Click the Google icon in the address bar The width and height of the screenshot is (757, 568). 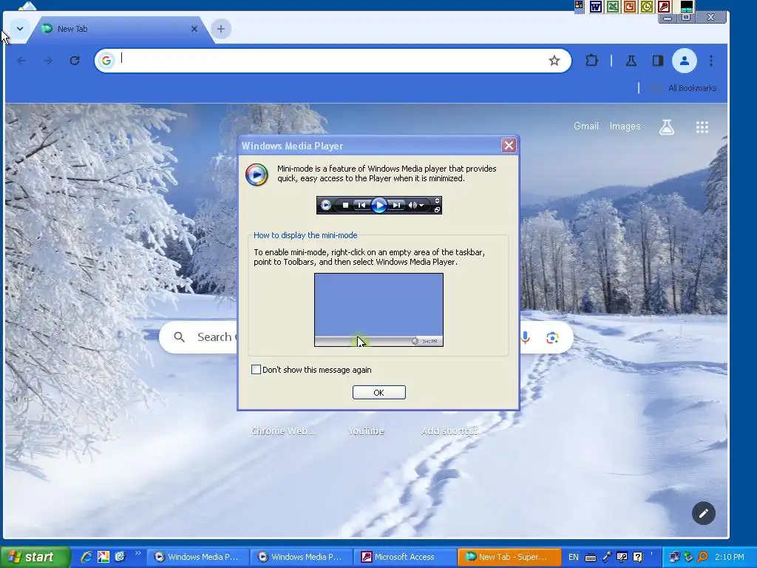106,61
